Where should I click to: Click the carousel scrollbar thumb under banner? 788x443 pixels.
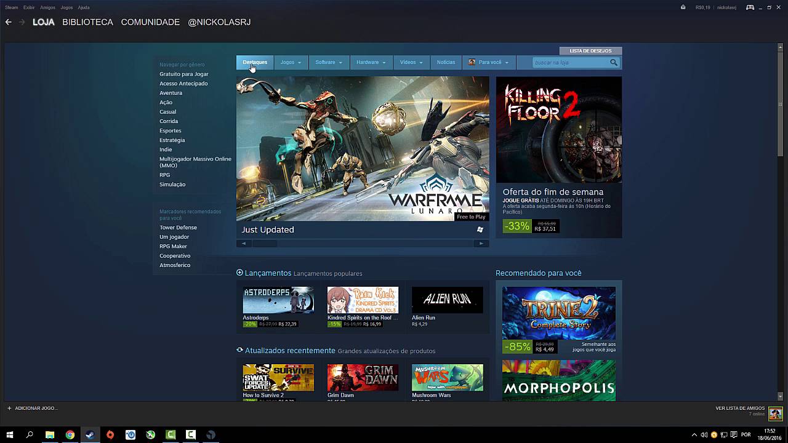[265, 243]
